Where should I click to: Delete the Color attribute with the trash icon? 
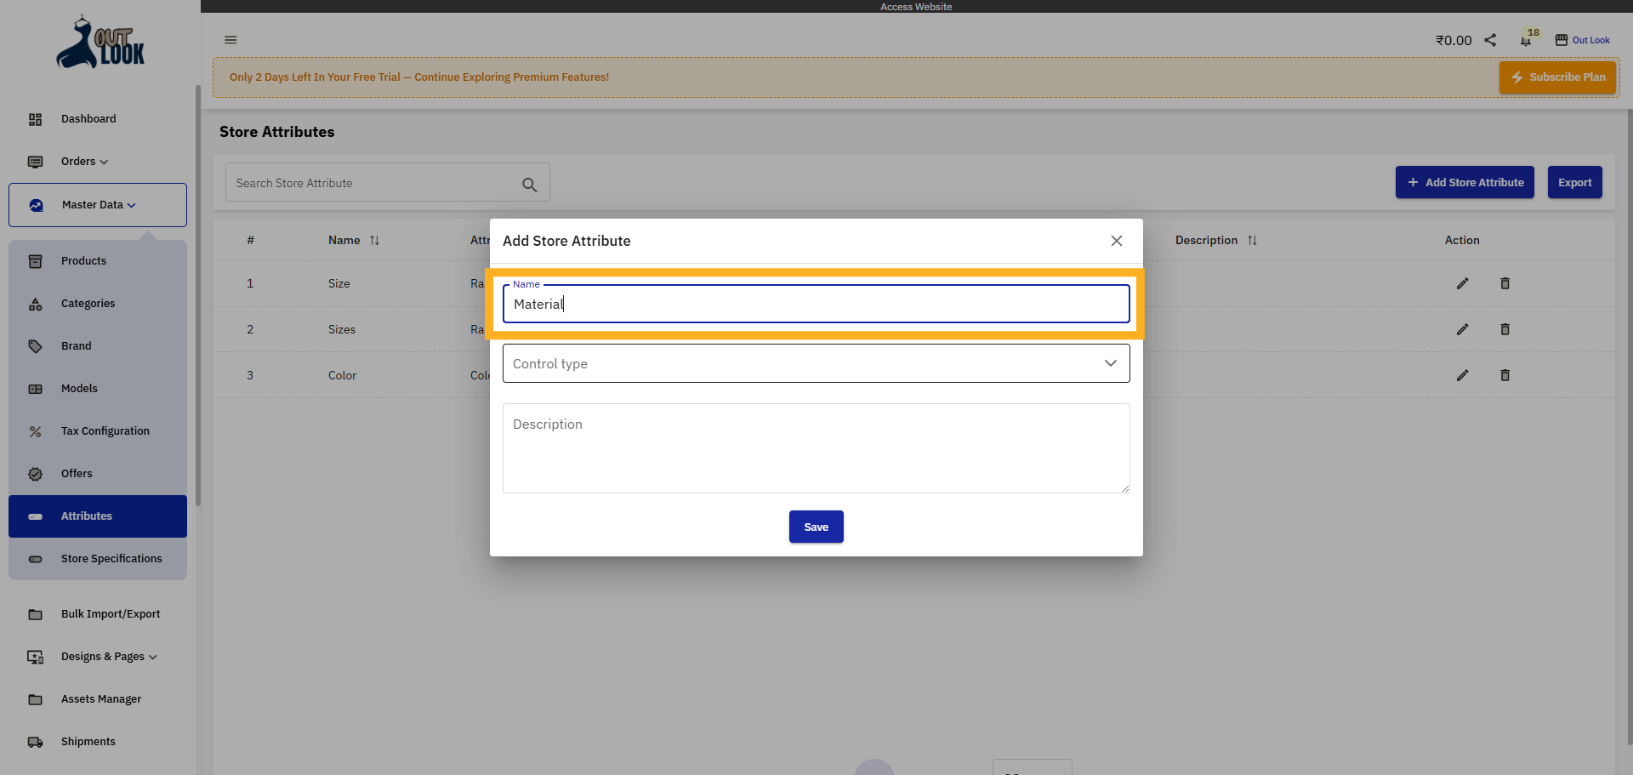pos(1504,375)
